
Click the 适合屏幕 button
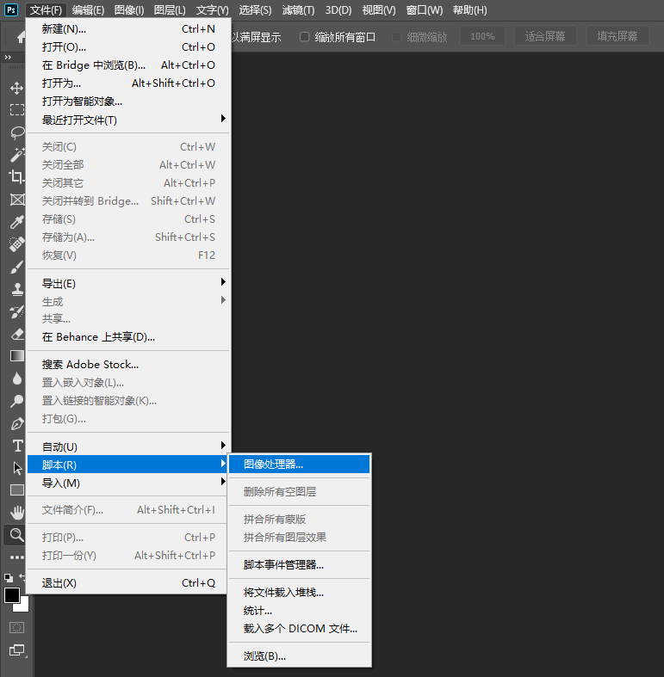tap(545, 36)
